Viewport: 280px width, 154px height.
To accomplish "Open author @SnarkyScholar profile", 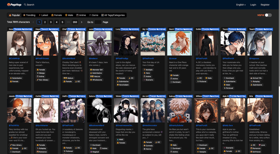I will point(176,125).
